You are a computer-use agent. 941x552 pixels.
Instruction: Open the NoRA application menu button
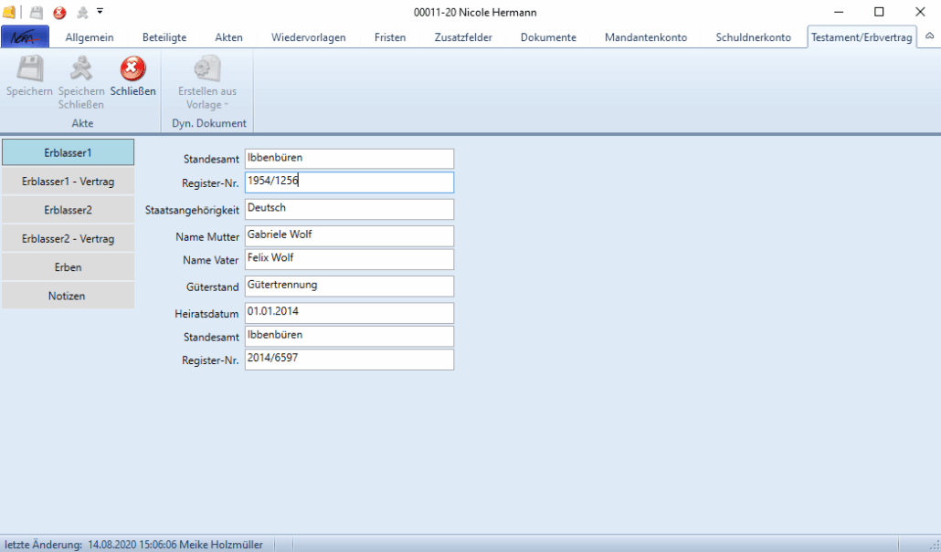coord(25,37)
